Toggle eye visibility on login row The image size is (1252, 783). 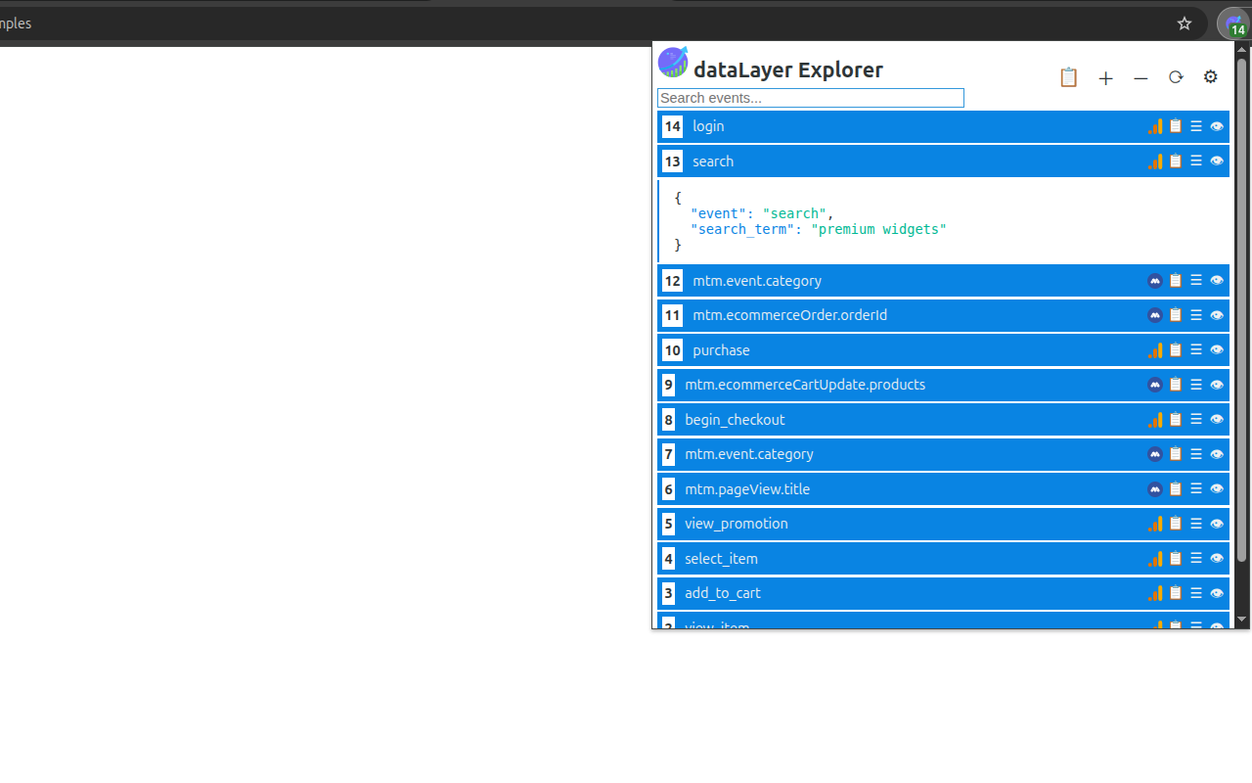coord(1217,126)
